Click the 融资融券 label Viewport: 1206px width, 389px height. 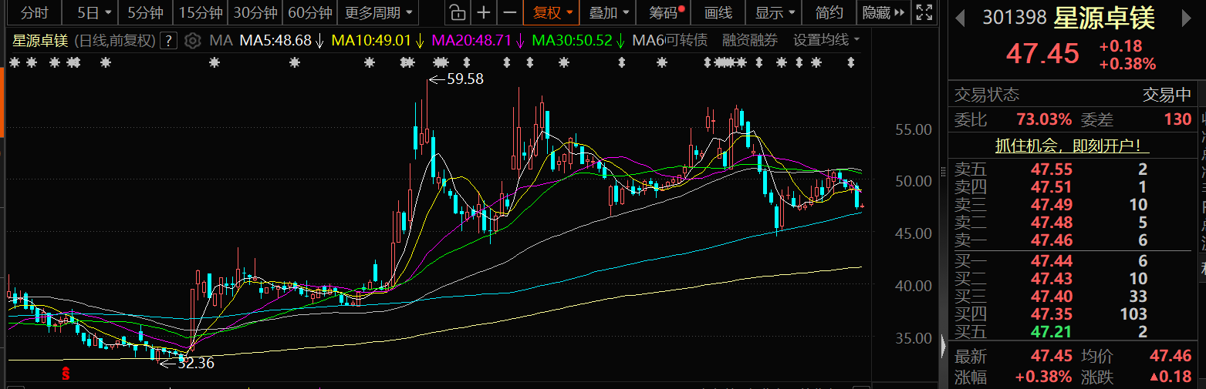coord(749,41)
